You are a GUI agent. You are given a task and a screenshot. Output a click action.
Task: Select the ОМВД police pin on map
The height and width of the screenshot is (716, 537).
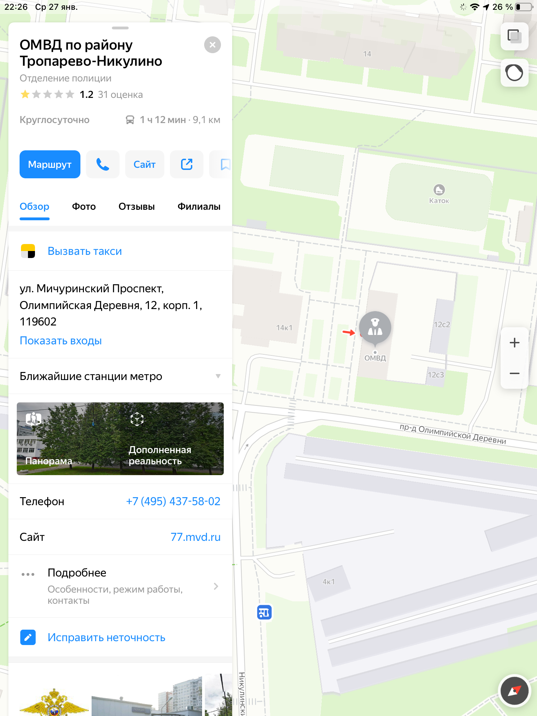(375, 328)
